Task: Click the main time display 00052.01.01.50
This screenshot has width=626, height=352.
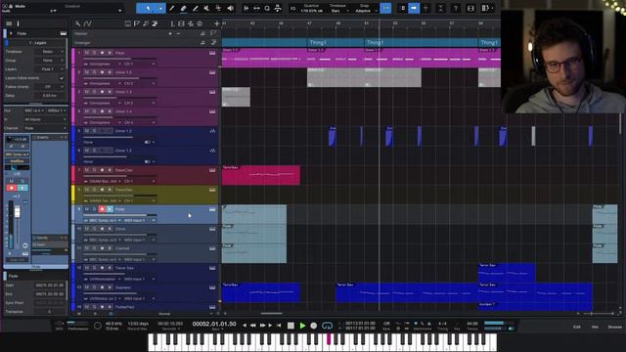Action: pos(214,324)
